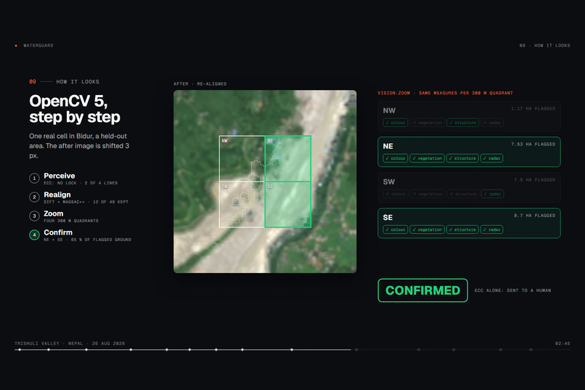
Task: Select the NW quadrant box on the satellite image
Action: 242,158
